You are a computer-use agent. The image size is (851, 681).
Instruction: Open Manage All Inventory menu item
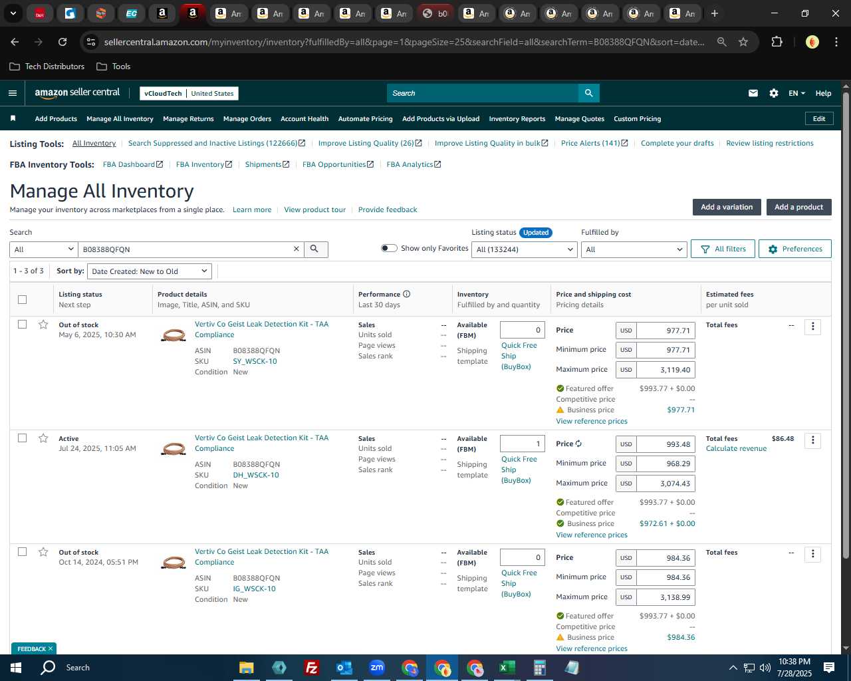click(x=120, y=118)
